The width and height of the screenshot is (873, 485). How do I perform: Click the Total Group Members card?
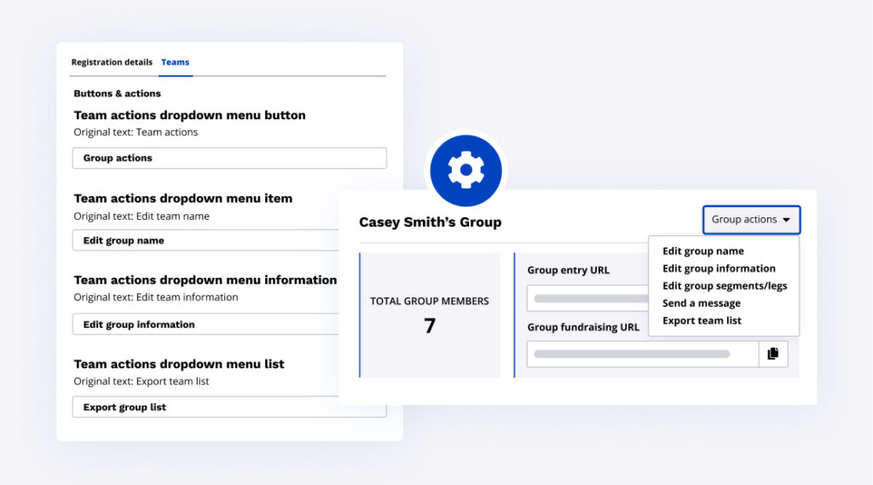[430, 315]
